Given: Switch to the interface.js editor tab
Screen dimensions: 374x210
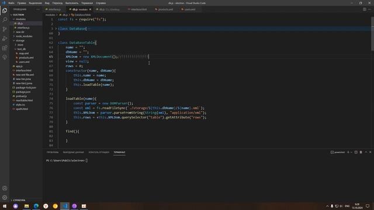Looking at the screenshot, I should (54, 9).
